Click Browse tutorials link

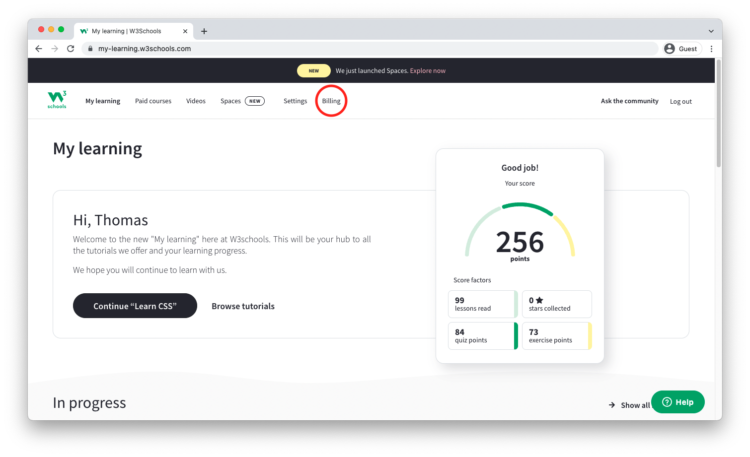tap(243, 306)
